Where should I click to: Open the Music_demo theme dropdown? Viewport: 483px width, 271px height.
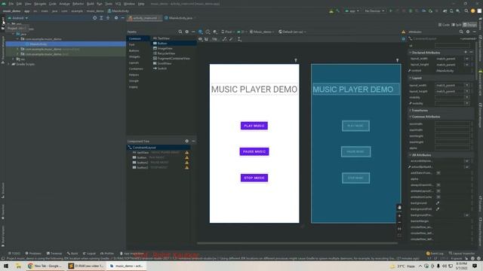[x=262, y=32]
